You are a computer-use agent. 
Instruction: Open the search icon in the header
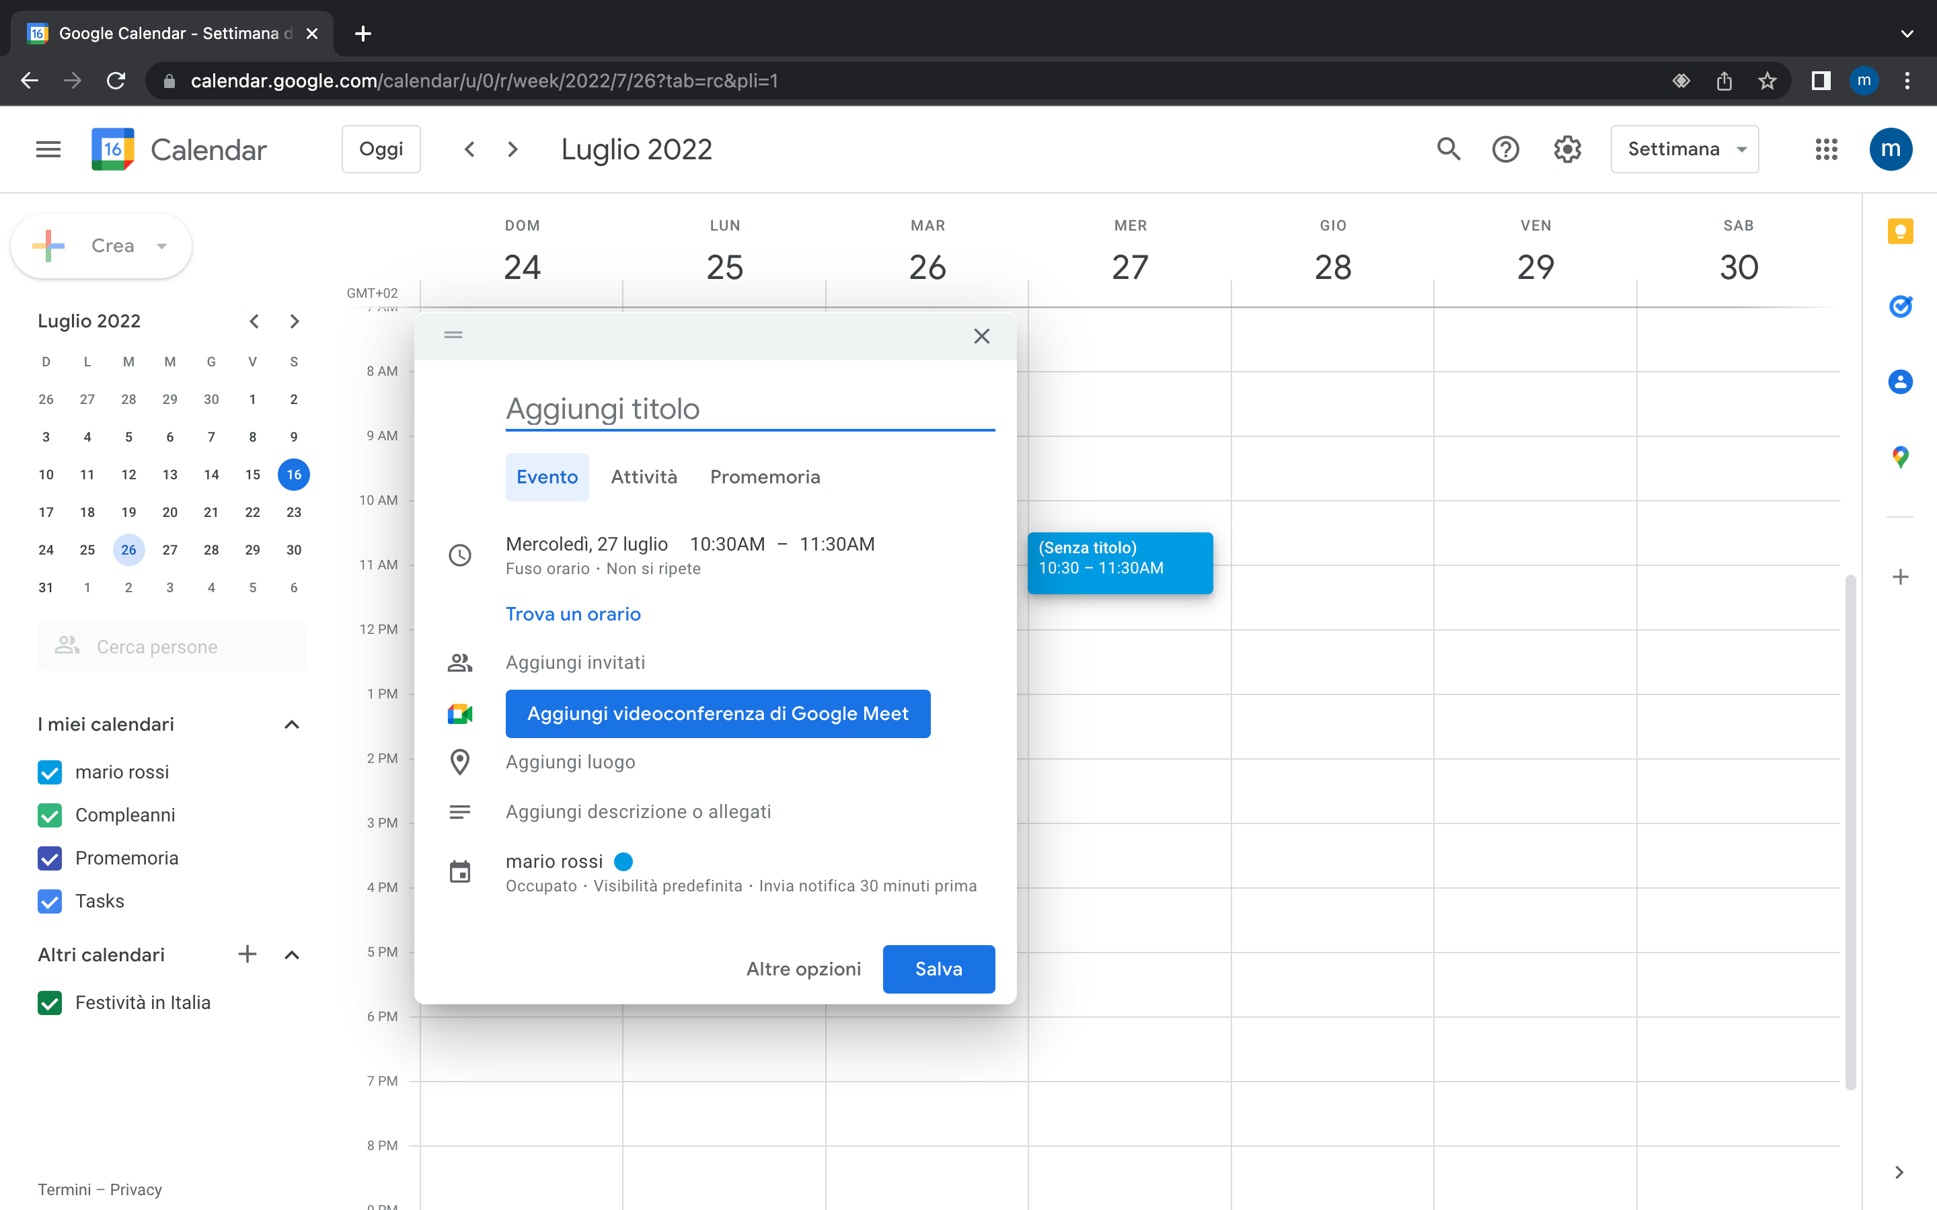[1448, 149]
